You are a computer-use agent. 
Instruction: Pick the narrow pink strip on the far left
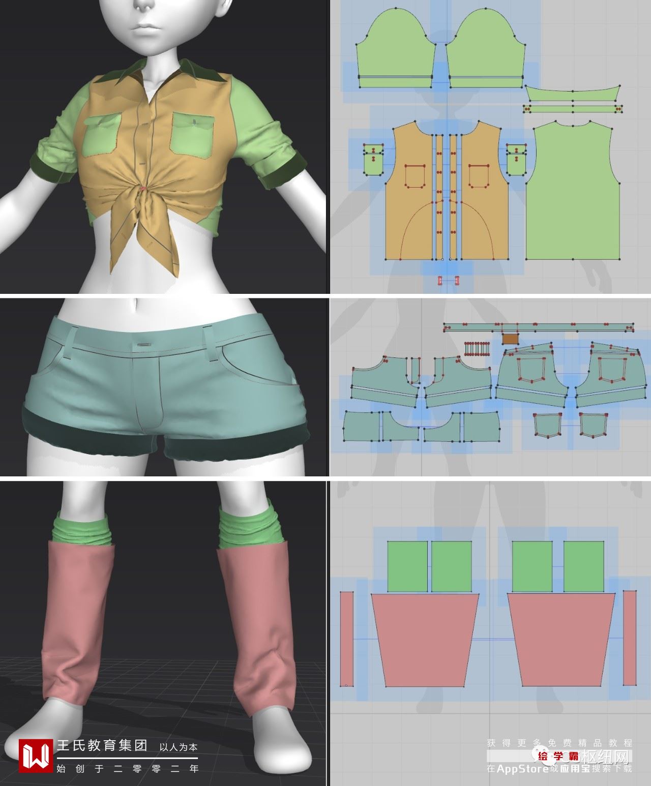(347, 639)
